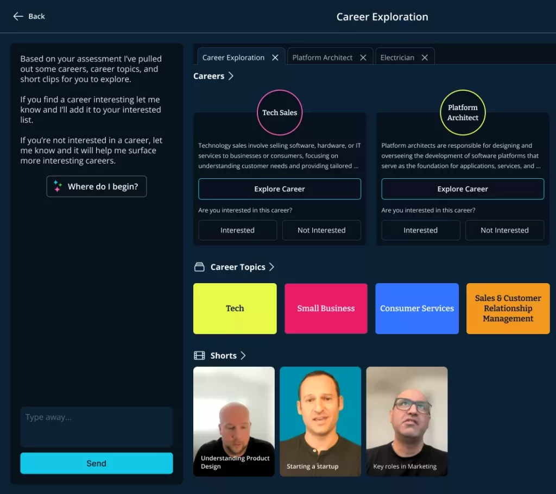
Task: Select the Small Business topic tile
Action: tap(326, 308)
